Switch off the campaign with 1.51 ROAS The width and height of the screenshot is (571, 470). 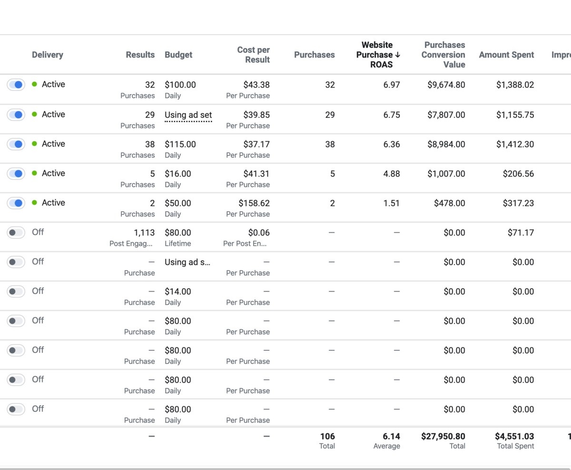tap(16, 203)
